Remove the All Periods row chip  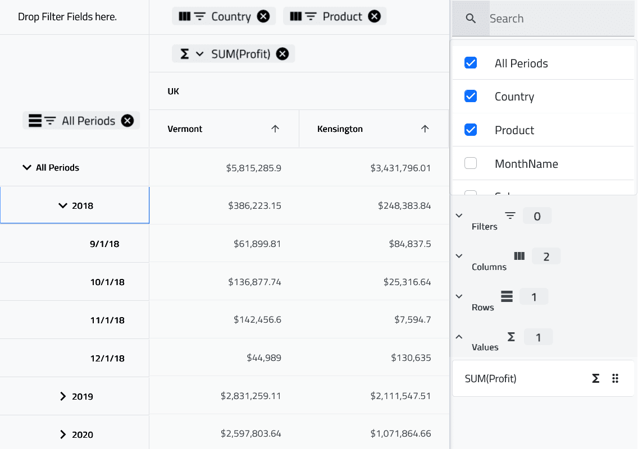(127, 121)
